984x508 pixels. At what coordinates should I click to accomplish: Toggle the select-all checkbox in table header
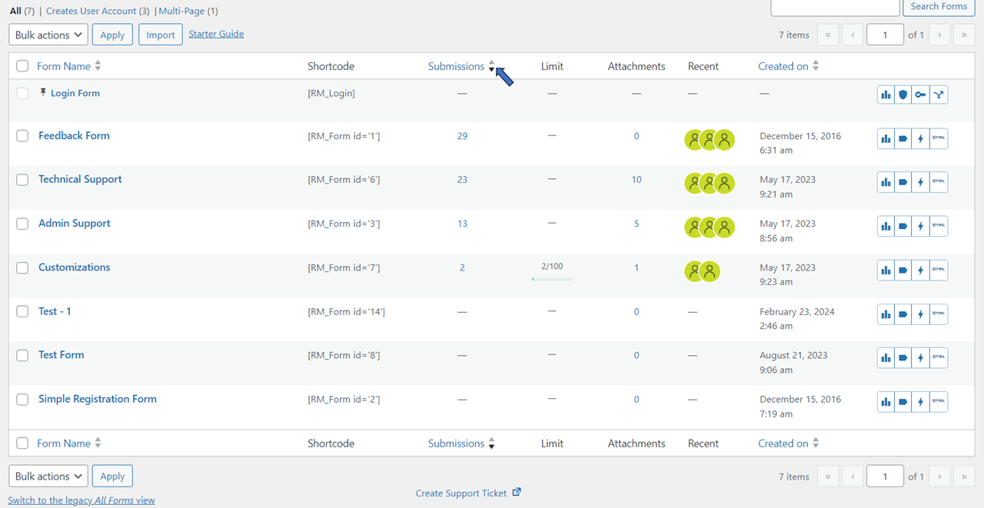[22, 66]
